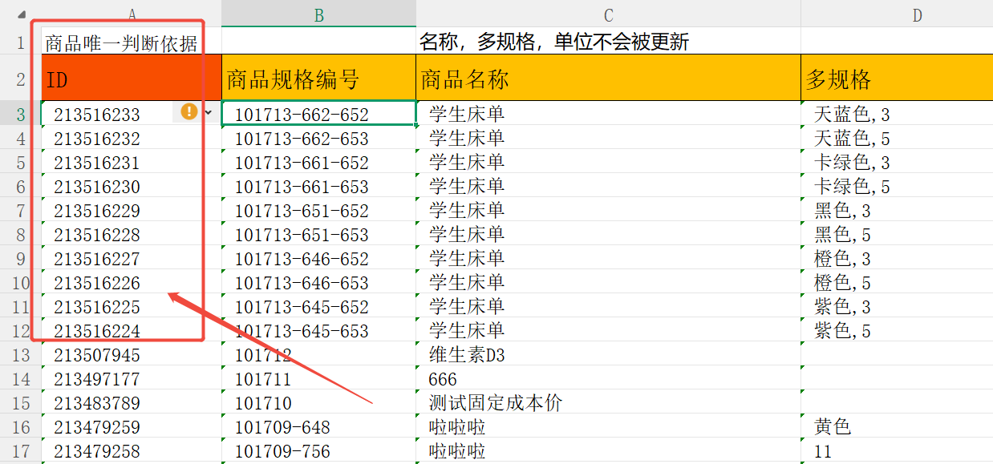Select column A header
The width and height of the screenshot is (993, 464).
click(132, 14)
